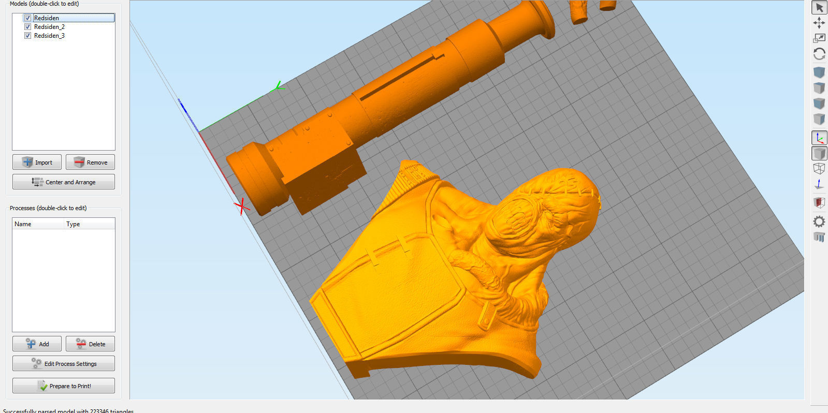Activate the translate/move models tool
This screenshot has height=413, width=828.
pyautogui.click(x=819, y=23)
